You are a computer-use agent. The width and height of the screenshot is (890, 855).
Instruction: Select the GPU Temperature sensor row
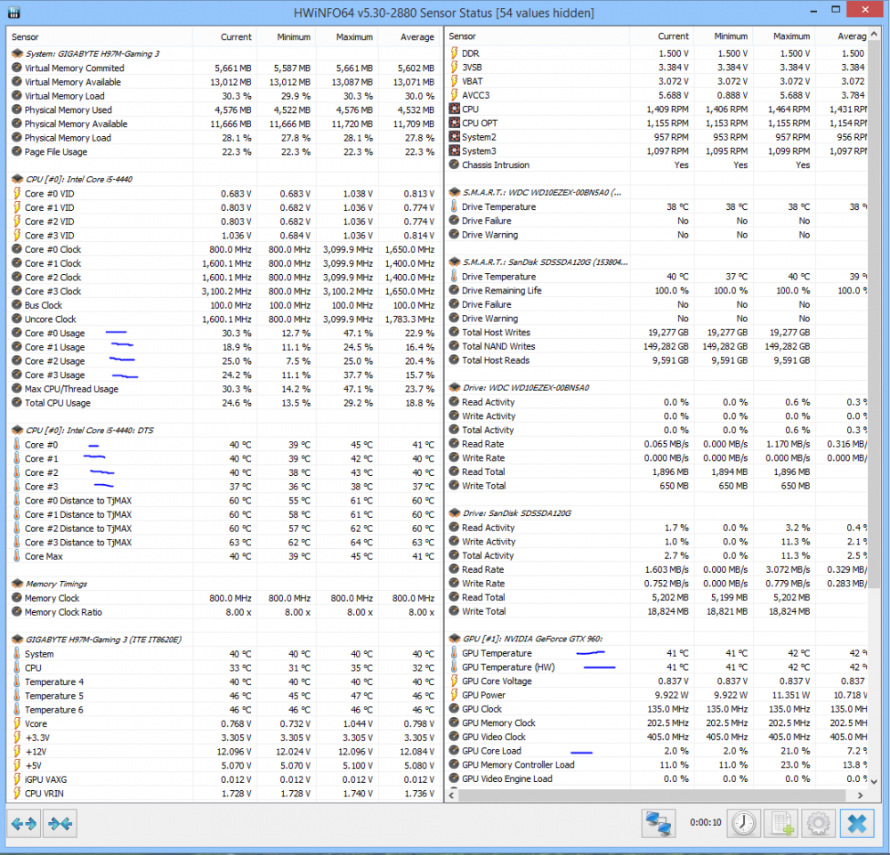497,654
